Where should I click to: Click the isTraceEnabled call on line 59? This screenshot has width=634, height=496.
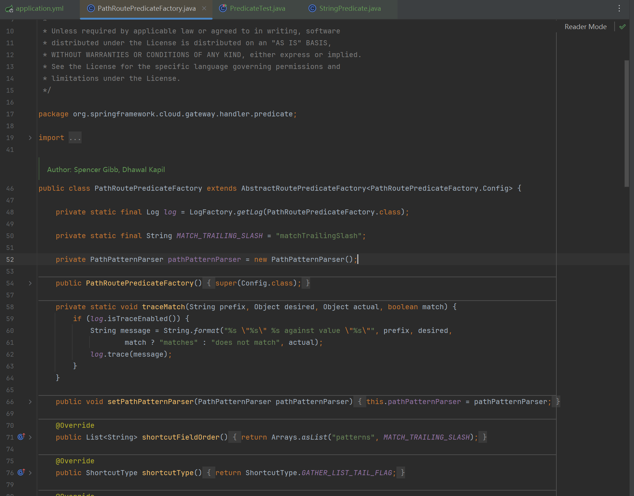[142, 319]
